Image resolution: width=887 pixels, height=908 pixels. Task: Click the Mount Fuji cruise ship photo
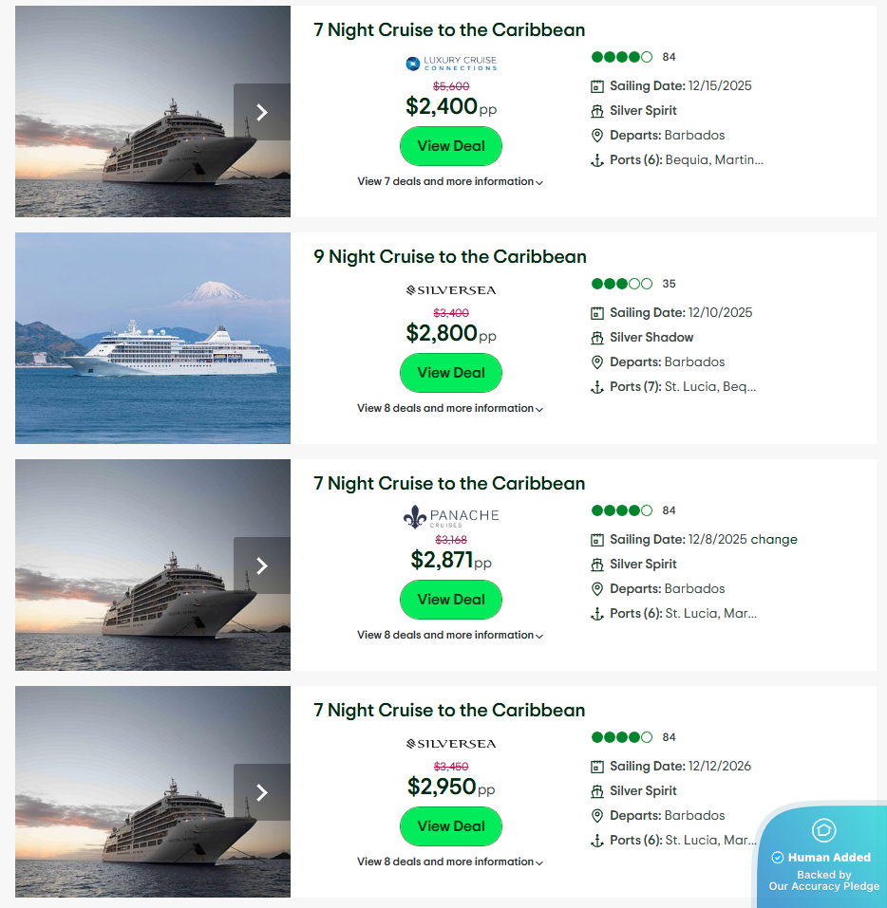point(152,338)
